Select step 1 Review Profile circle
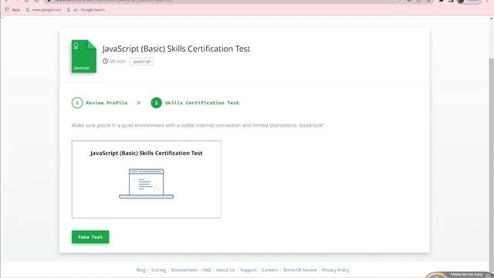The width and height of the screenshot is (494, 278). pyautogui.click(x=77, y=103)
